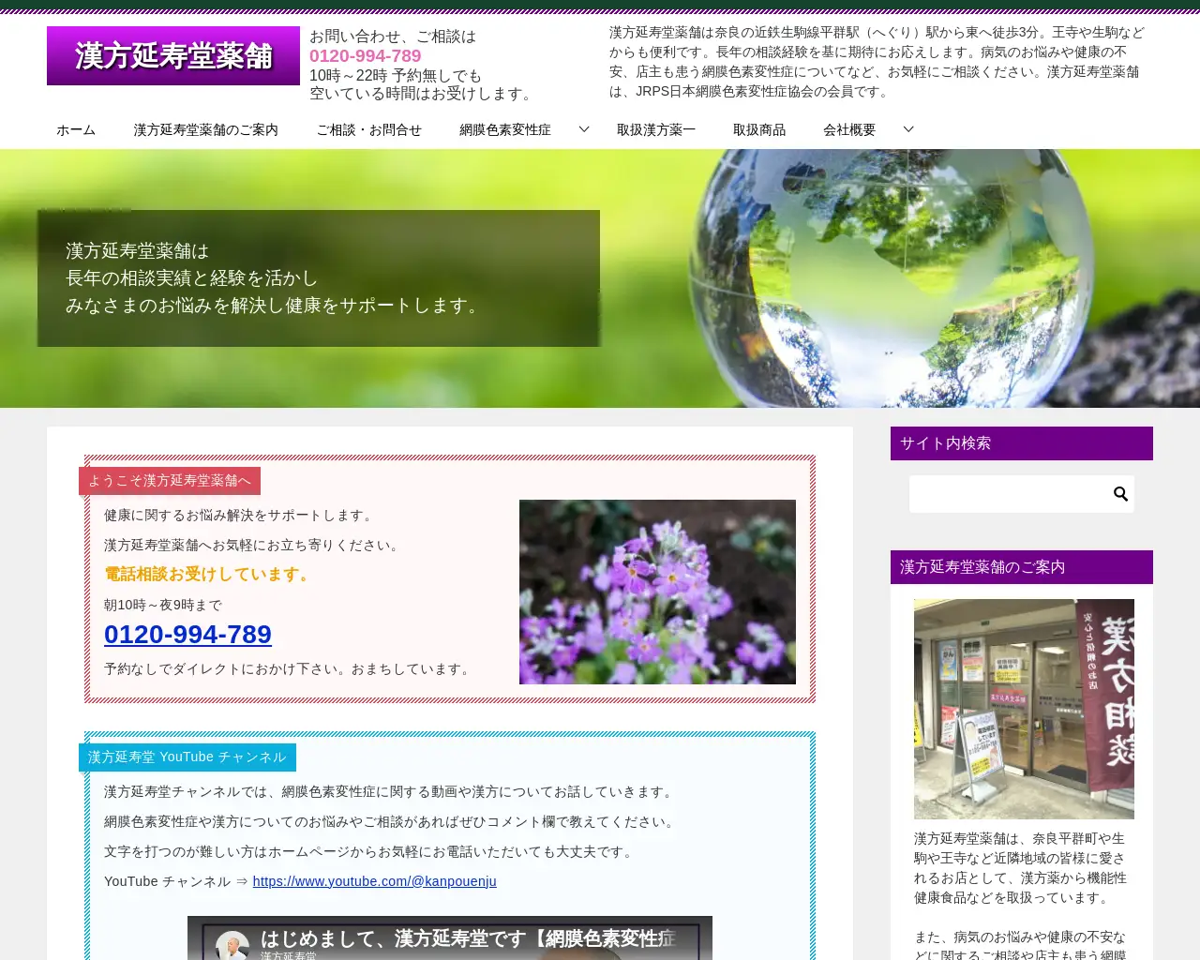
Task: Open the kanpouenju YouTube channel link
Action: pyautogui.click(x=374, y=881)
